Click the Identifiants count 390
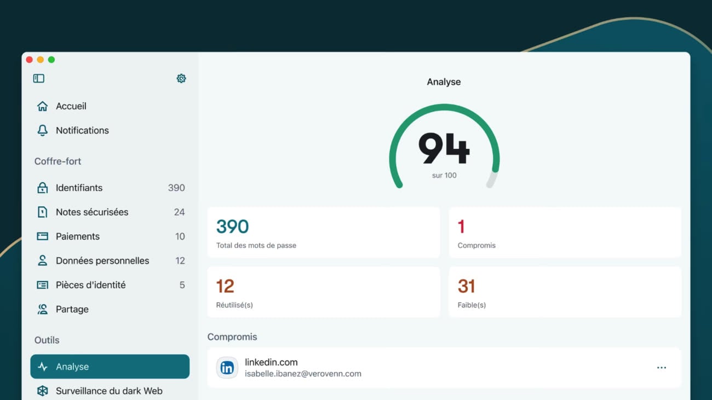The width and height of the screenshot is (712, 400). [176, 188]
